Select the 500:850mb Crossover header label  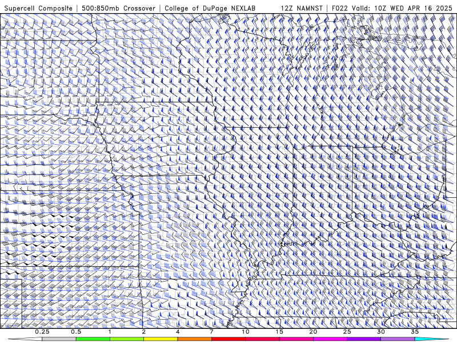coord(118,8)
